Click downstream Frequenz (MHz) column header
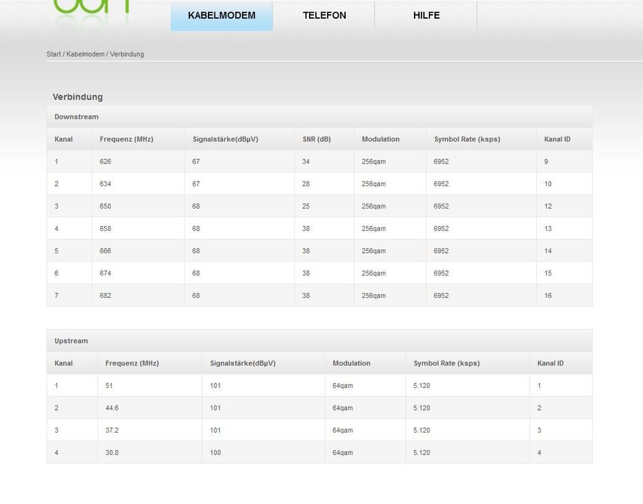Viewport: 643px width, 504px height. point(126,139)
